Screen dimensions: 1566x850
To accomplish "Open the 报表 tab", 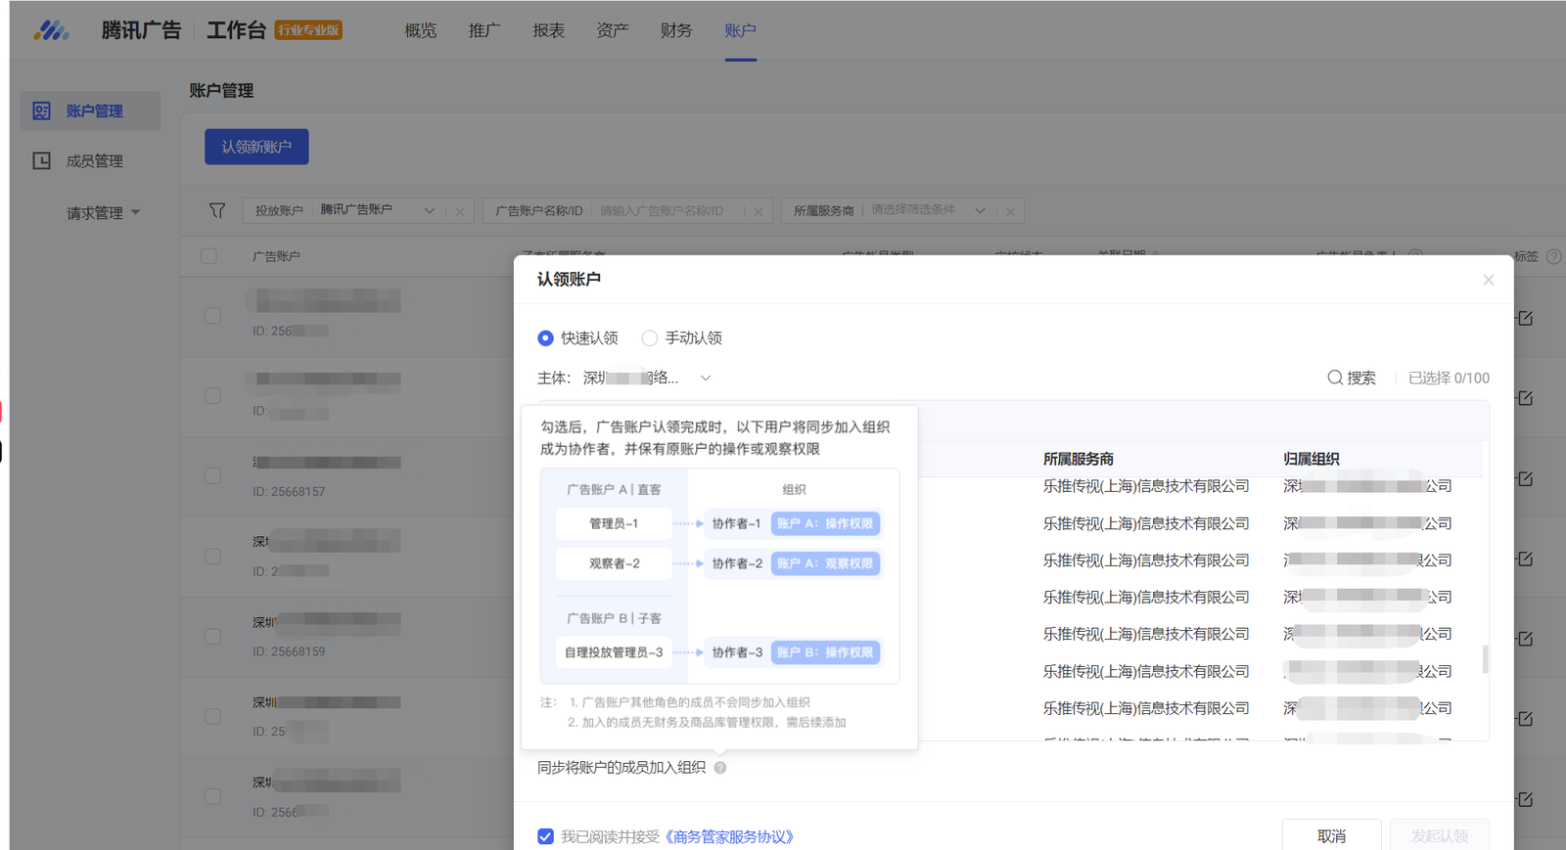I will click(x=548, y=30).
